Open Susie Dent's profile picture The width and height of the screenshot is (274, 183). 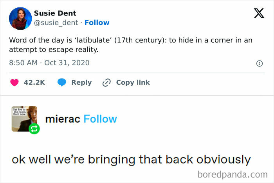pyautogui.click(x=20, y=18)
